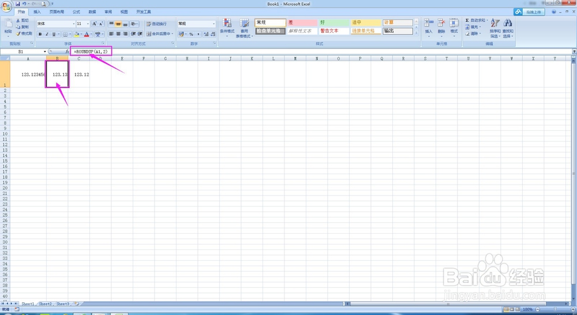Screen dimensions: 577x315
Task: Switch to 页面布局 ribbon tab
Action: (57, 12)
